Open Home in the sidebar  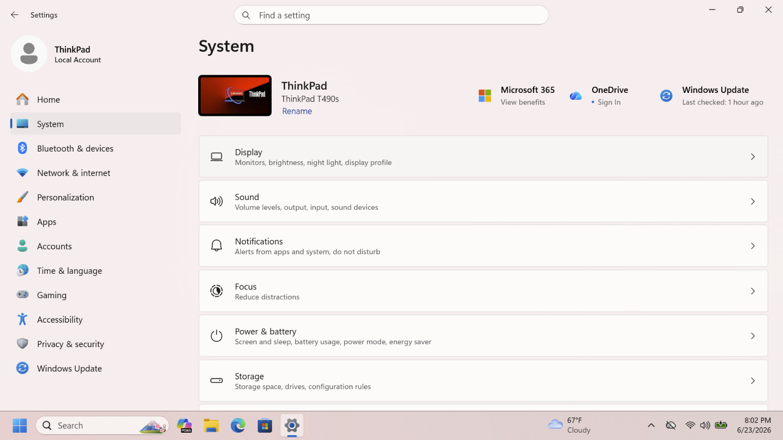pos(95,99)
